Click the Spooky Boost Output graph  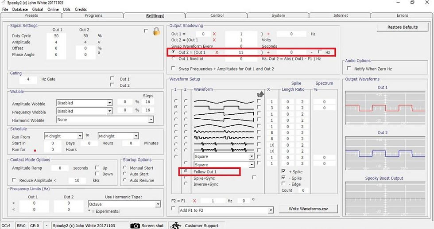pos(385,199)
